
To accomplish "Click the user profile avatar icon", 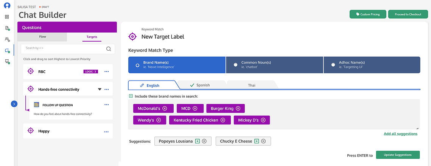I will (7, 5).
